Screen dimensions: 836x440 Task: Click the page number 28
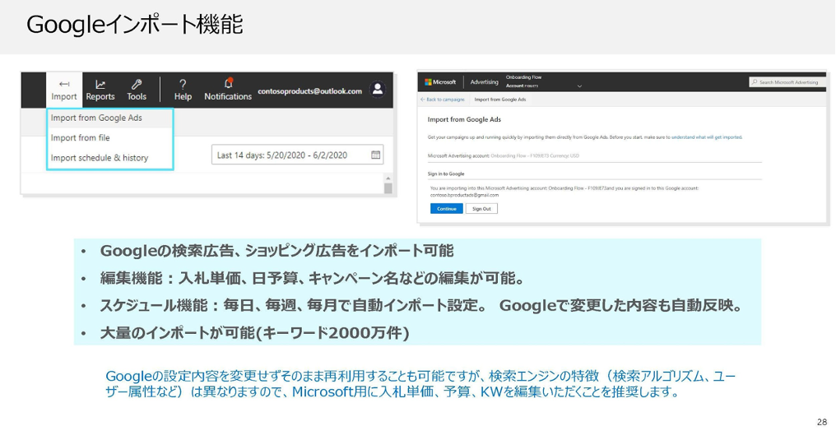(x=822, y=423)
